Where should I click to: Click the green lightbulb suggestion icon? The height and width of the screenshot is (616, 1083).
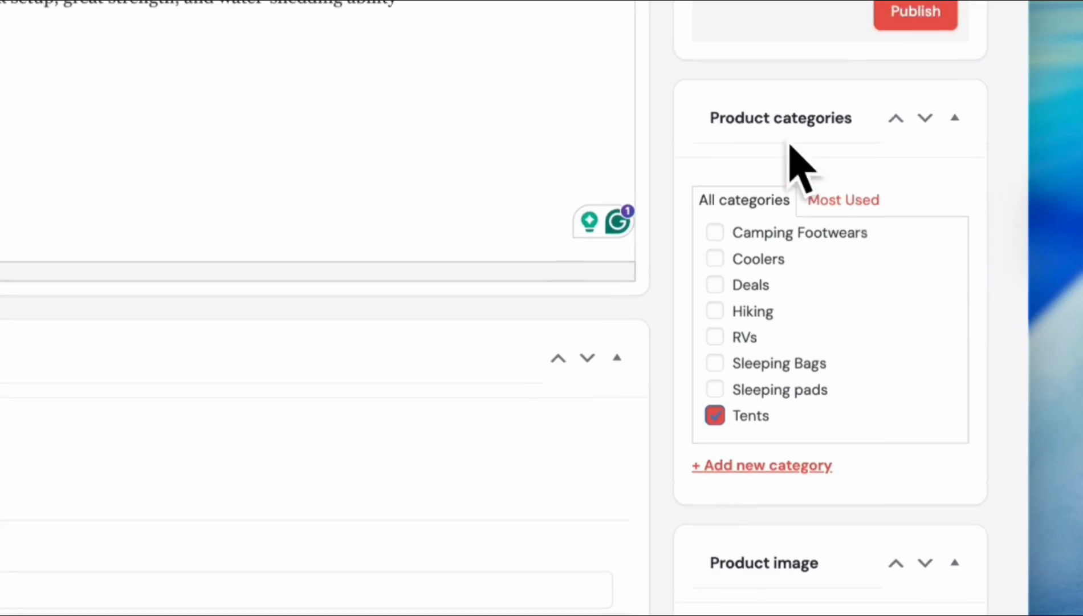589,221
